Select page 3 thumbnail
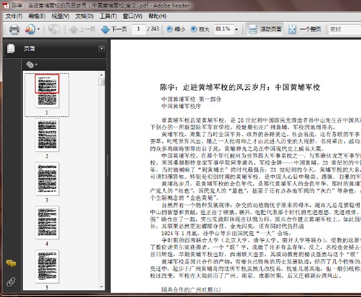Image resolution: width=361 pixels, height=297 pixels. pos(47,179)
